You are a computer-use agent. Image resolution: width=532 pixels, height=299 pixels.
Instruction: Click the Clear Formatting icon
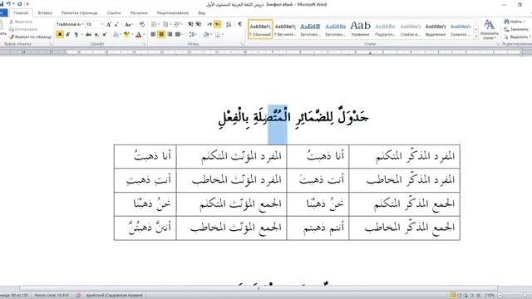pyautogui.click(x=142, y=24)
